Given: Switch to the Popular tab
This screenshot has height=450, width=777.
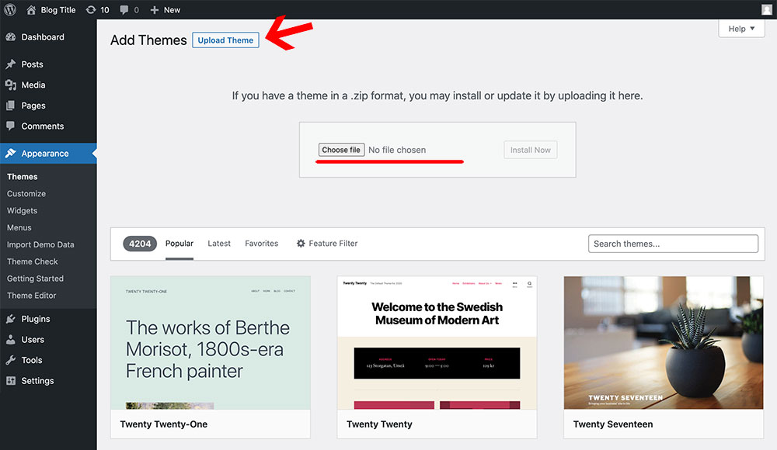Looking at the screenshot, I should 179,244.
